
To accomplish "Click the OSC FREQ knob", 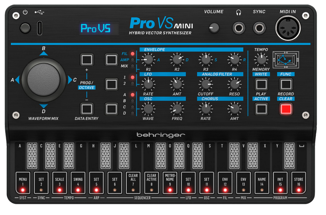I will click(x=177, y=109).
